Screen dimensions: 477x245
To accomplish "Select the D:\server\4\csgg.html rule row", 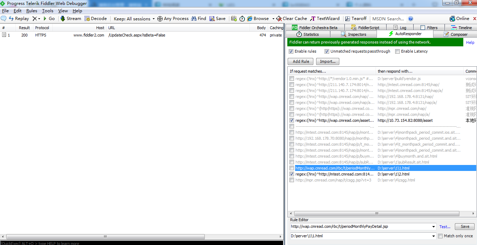I will (382, 180).
